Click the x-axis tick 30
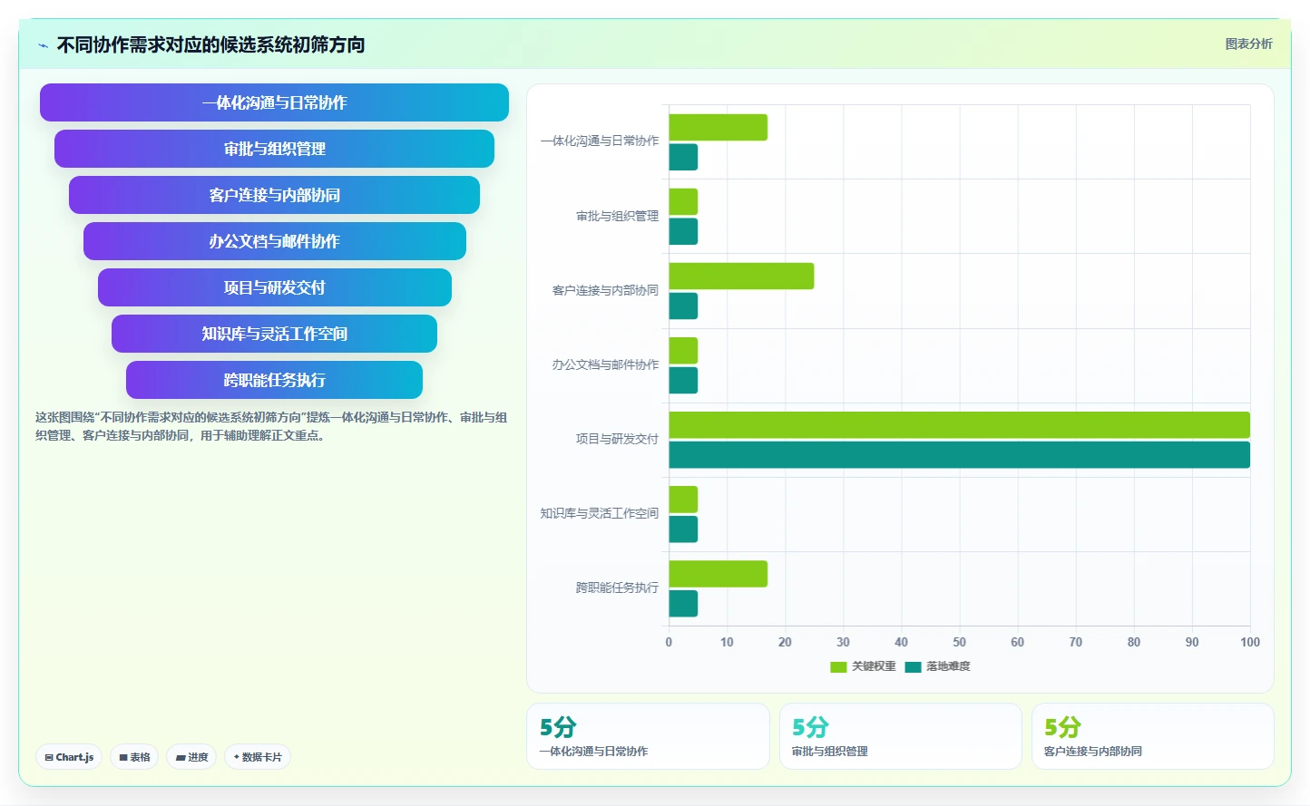1310x806 pixels. point(843,642)
